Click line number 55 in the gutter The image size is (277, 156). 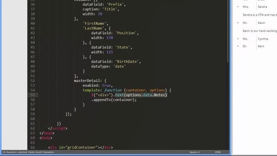click(x=33, y=95)
